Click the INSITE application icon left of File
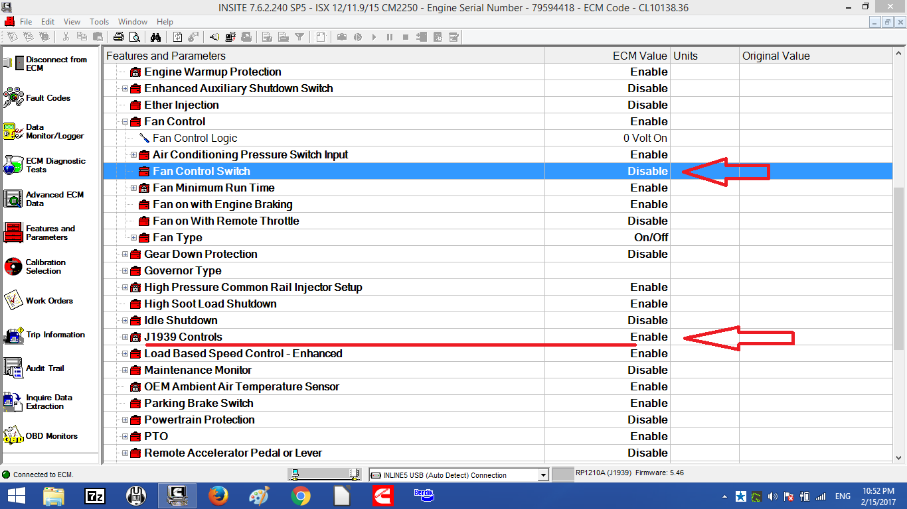 (x=9, y=22)
